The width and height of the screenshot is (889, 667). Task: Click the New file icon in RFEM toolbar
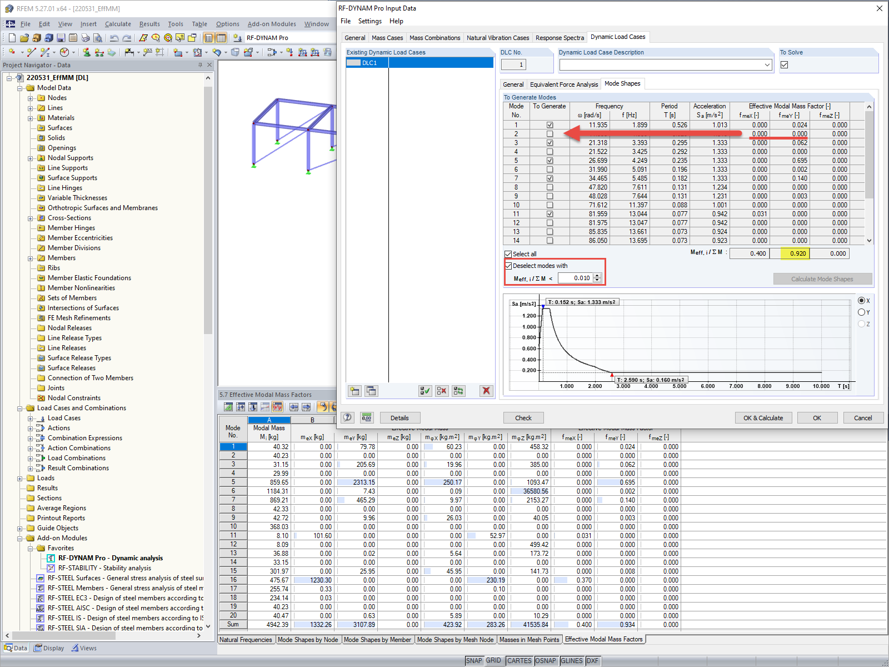tap(12, 38)
